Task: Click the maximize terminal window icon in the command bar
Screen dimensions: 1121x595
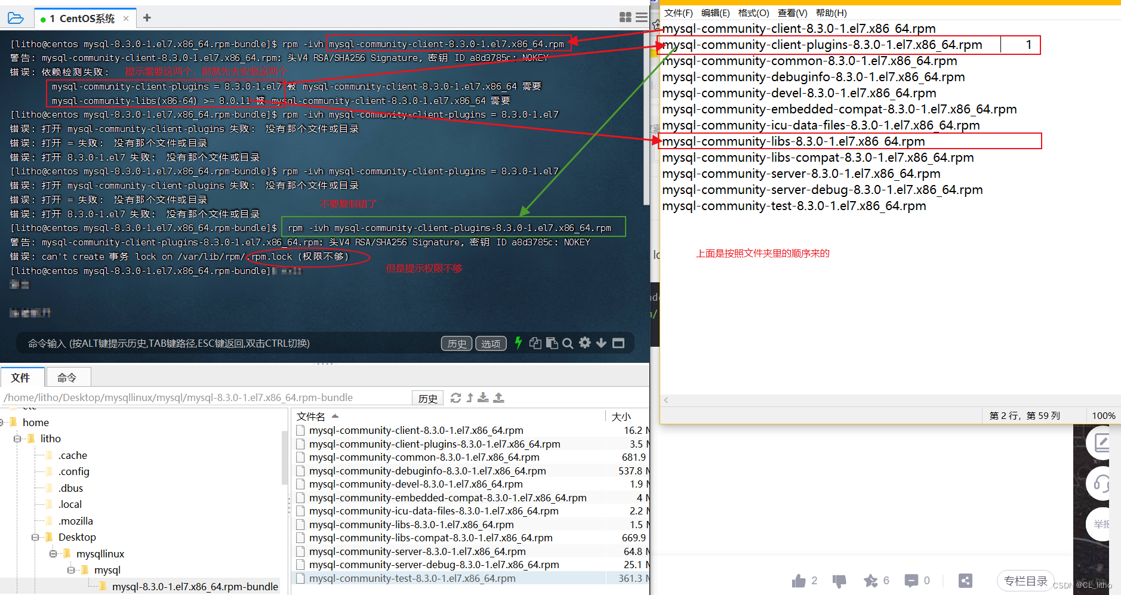Action: 618,343
